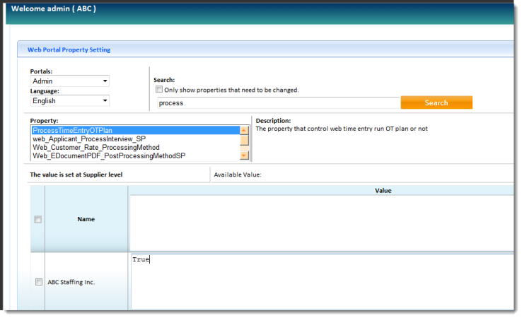Tick the select-all checkbox beside Name header
Image resolution: width=522 pixels, height=318 pixels.
[38, 220]
